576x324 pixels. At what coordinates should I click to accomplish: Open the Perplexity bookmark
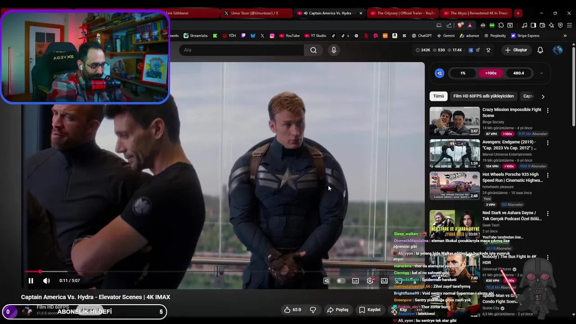click(x=495, y=36)
